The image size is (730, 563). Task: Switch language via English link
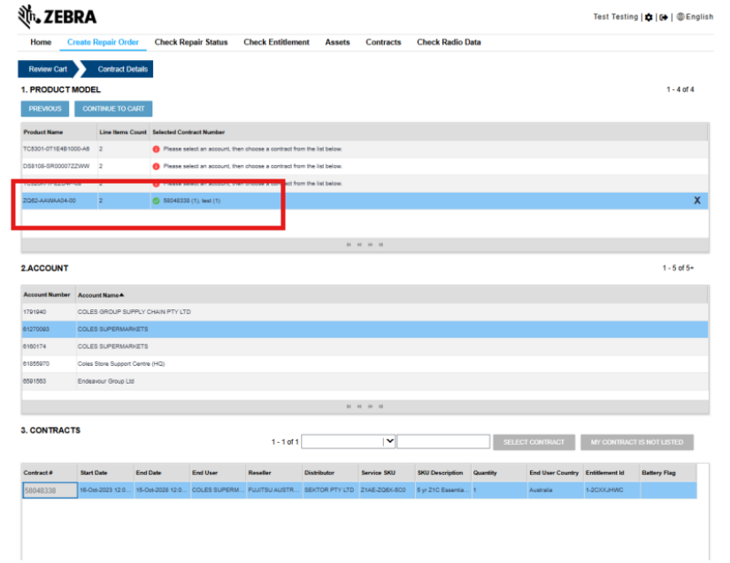[699, 17]
